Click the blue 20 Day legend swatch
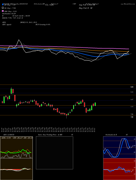136x180 pixels. pyautogui.click(x=3, y=4)
